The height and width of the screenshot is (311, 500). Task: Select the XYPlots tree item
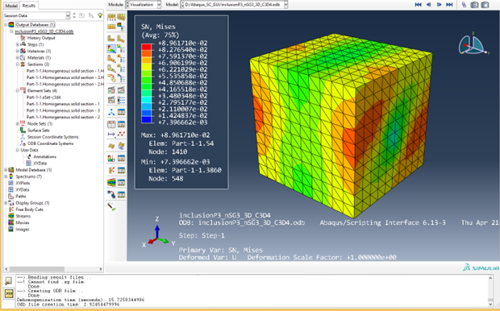tap(23, 183)
